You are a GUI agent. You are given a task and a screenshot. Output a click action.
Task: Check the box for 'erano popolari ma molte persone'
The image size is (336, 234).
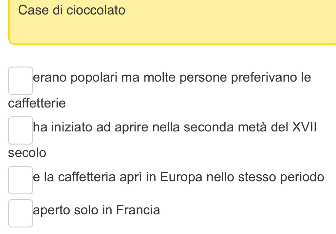pos(21,81)
